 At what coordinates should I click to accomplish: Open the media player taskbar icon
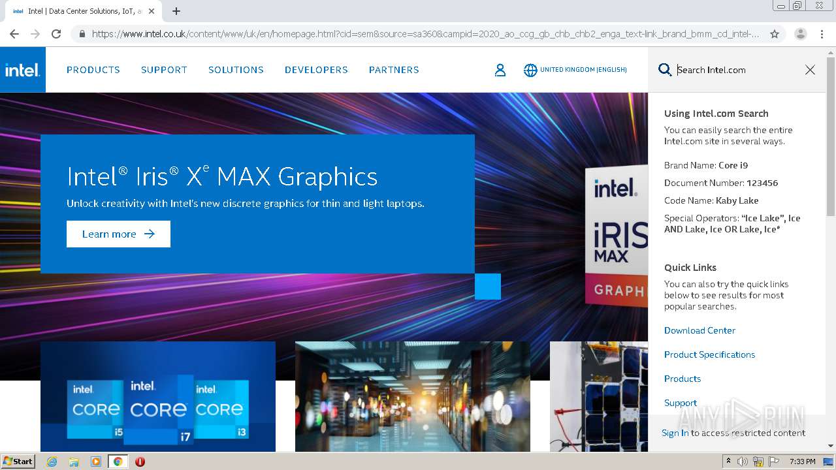click(x=96, y=462)
